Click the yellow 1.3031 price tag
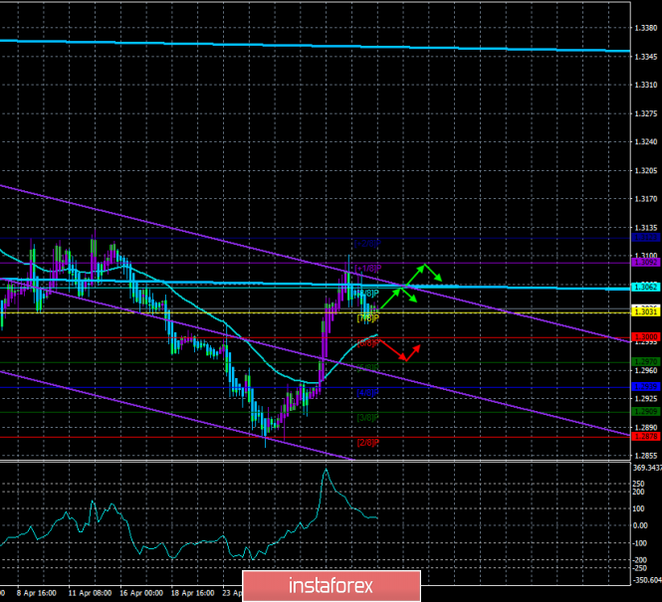The width and height of the screenshot is (662, 602). tap(645, 312)
